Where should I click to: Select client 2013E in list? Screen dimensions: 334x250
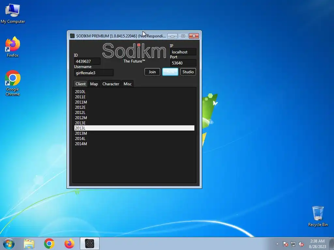[x=134, y=123]
